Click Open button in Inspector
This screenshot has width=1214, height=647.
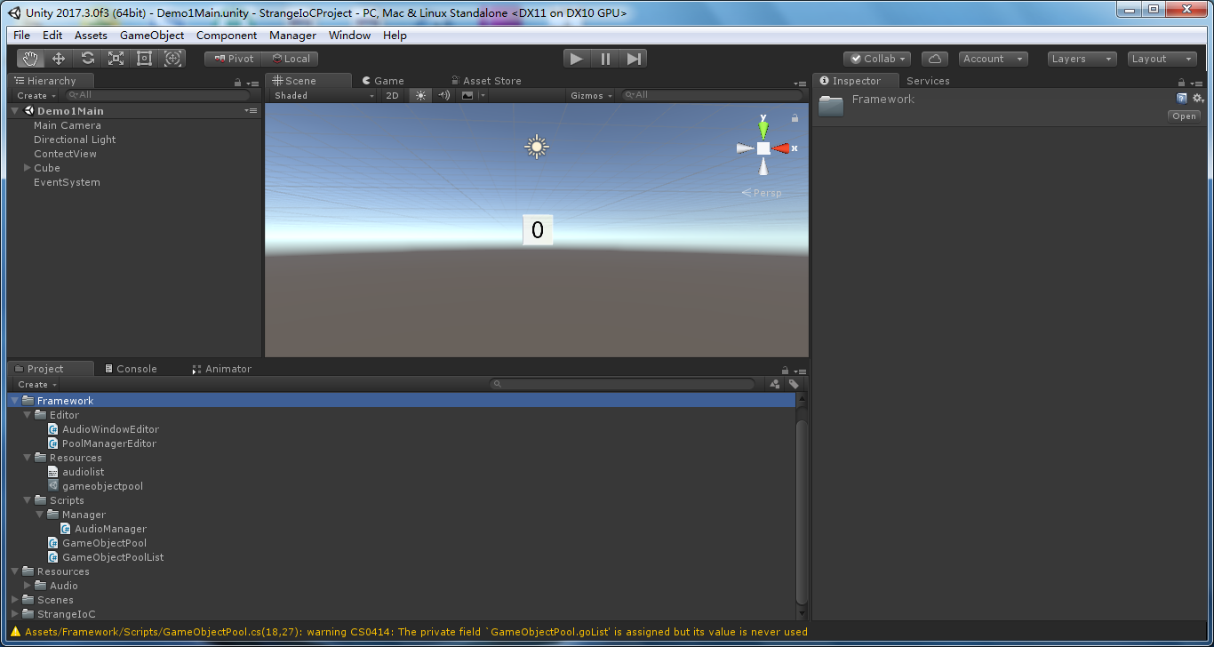pos(1184,116)
